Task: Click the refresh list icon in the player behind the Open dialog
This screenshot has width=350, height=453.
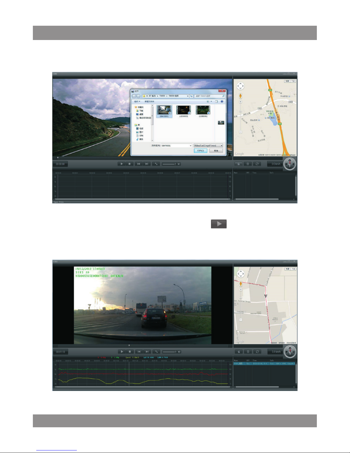Action: (257, 164)
